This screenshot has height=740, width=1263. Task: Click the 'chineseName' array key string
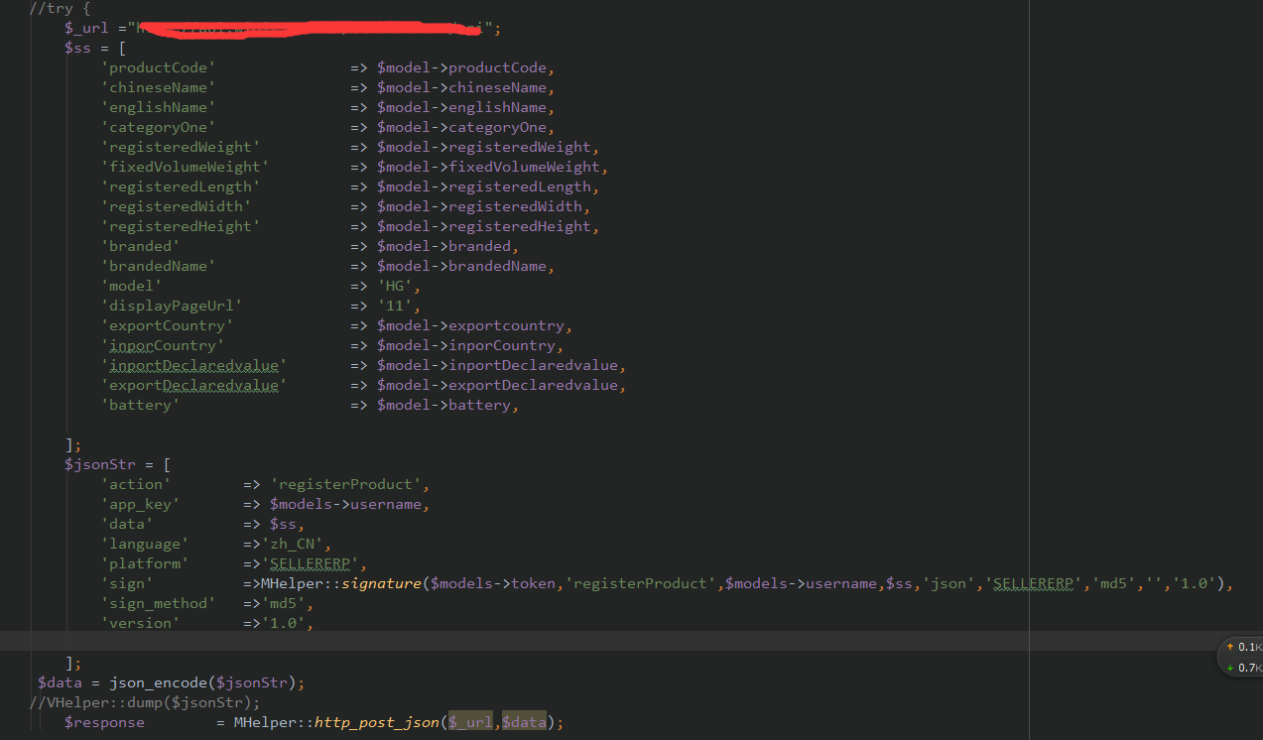pos(158,87)
